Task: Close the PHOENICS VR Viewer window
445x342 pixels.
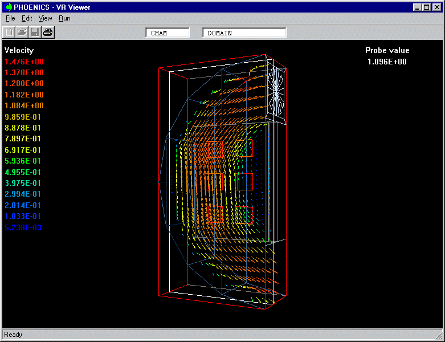Action: click(437, 7)
